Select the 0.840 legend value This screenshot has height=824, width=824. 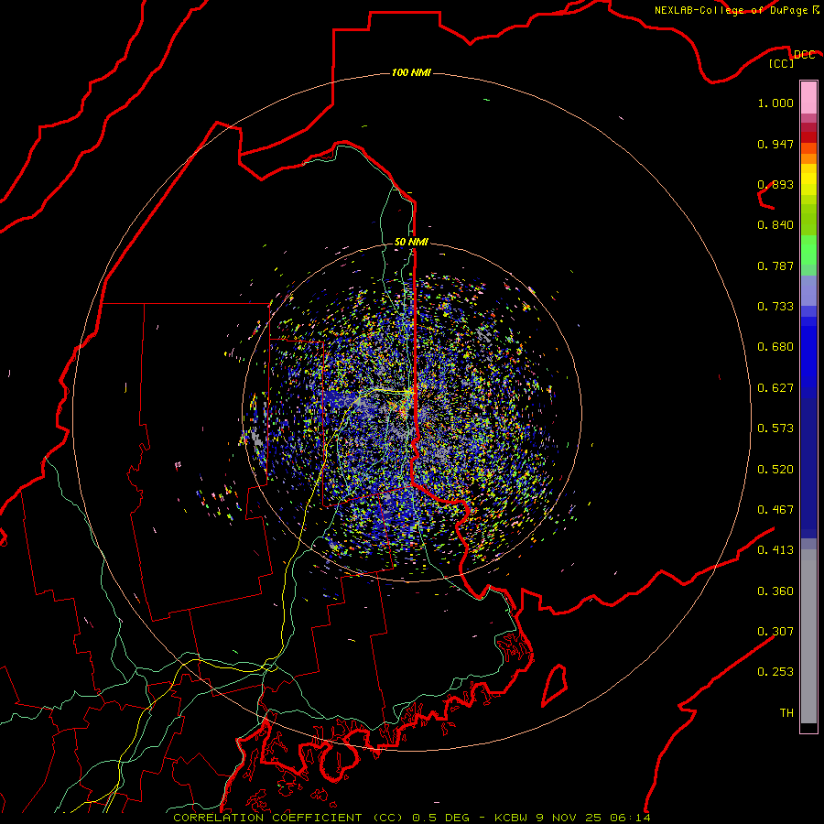click(775, 225)
